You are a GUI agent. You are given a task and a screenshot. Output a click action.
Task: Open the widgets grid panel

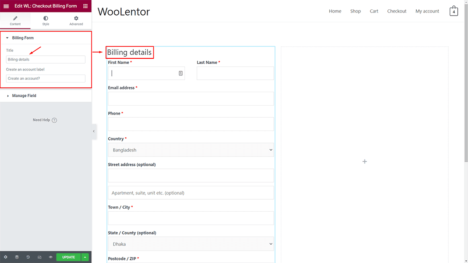click(x=86, y=6)
